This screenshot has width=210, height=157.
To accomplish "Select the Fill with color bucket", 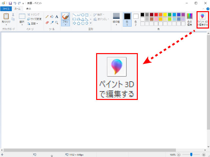I will (52, 17).
